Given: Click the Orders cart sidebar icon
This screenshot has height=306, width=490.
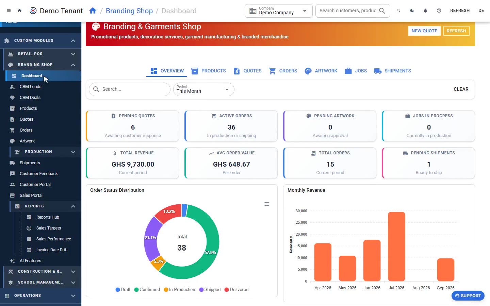Looking at the screenshot, I should (x=12, y=130).
